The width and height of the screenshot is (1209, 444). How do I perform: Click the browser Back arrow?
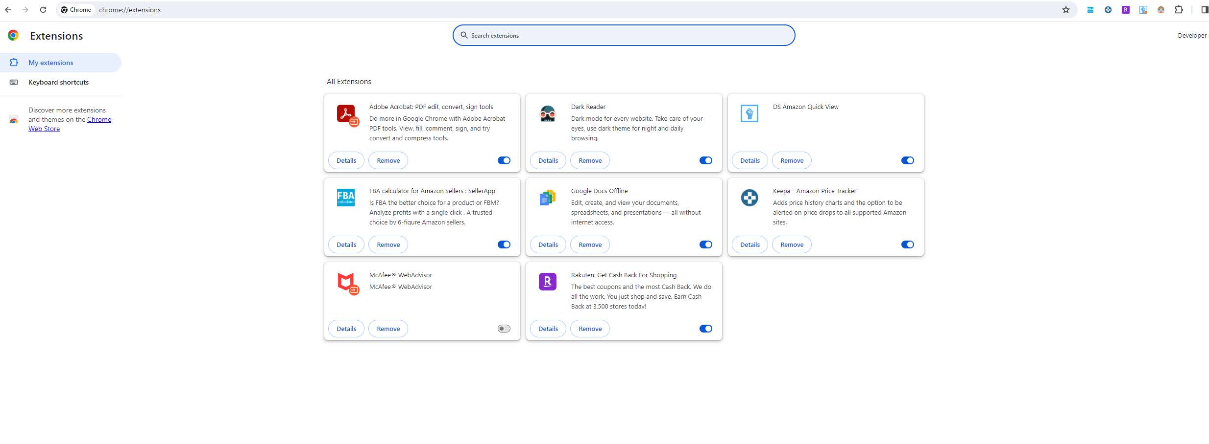tap(8, 10)
